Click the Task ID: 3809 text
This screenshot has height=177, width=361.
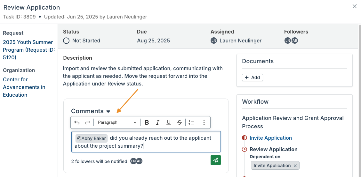click(x=19, y=17)
